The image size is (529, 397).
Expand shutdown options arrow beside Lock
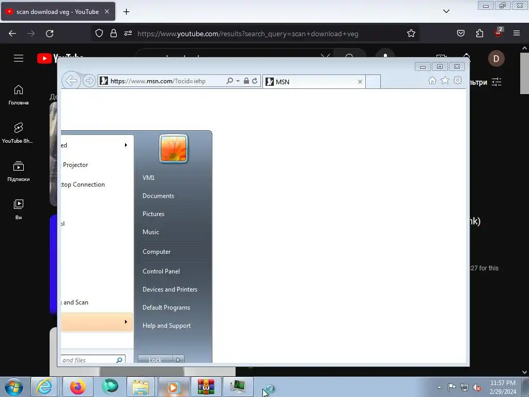(x=178, y=360)
